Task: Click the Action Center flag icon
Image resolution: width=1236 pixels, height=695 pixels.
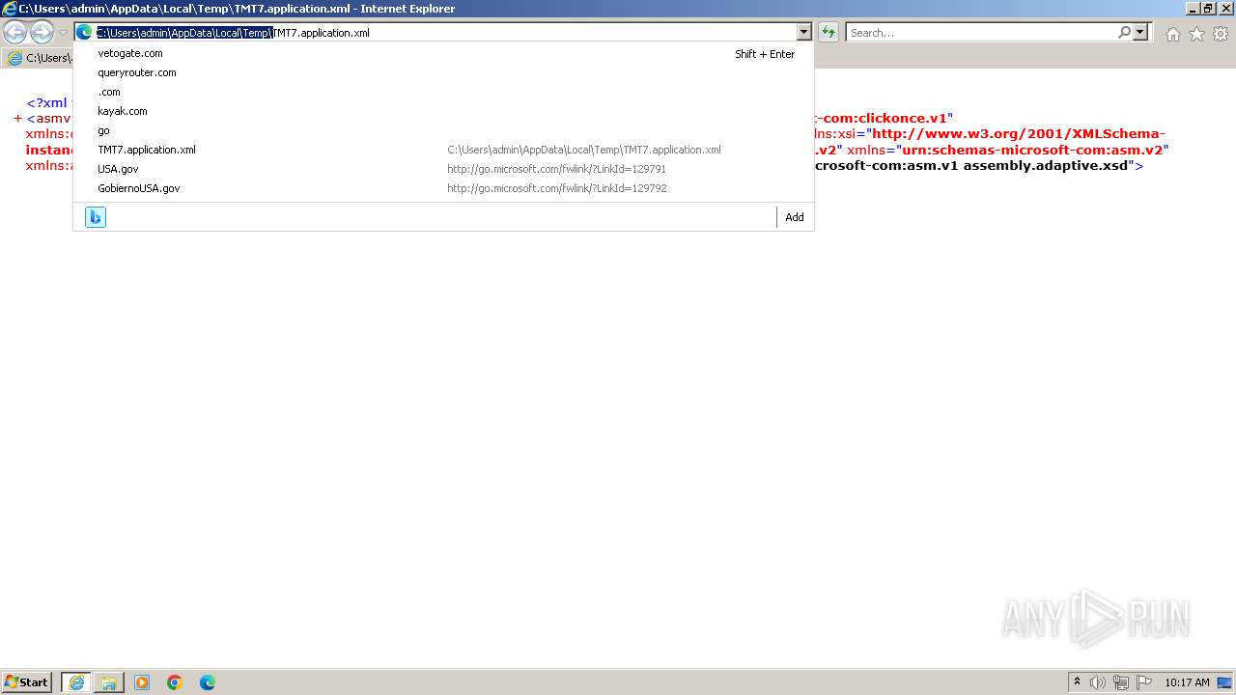Action: tap(1144, 682)
